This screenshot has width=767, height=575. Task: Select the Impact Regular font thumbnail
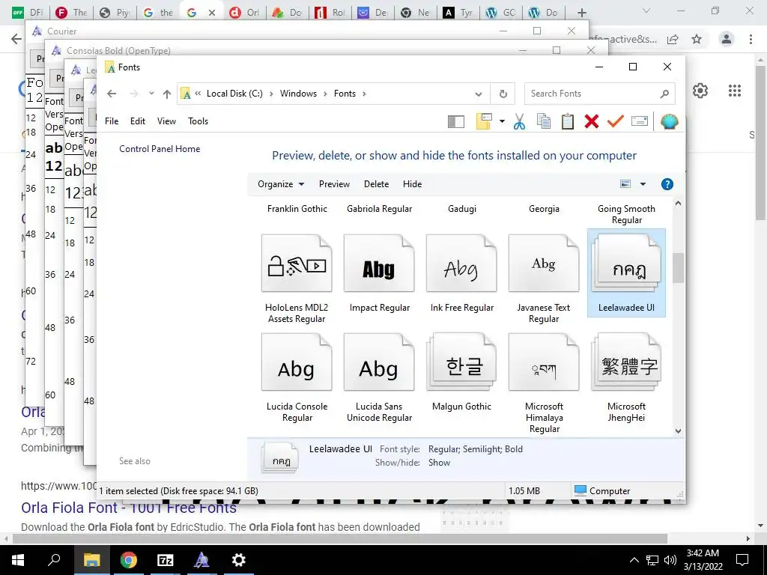[x=379, y=264]
